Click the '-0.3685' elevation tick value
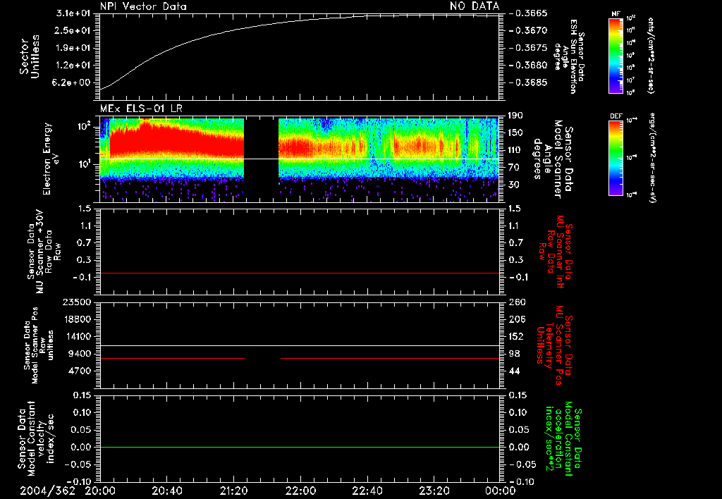 click(529, 82)
